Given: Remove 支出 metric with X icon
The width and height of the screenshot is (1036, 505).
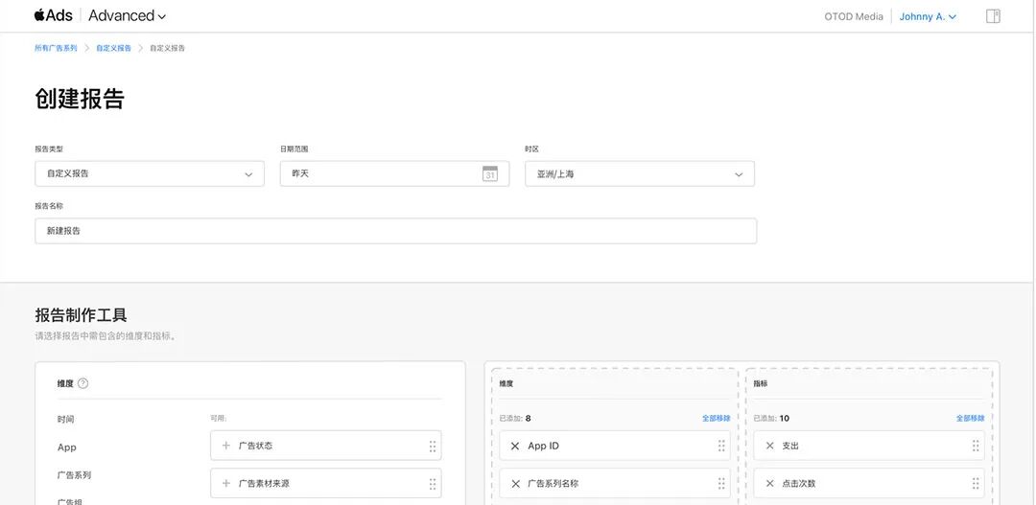Looking at the screenshot, I should click(769, 447).
